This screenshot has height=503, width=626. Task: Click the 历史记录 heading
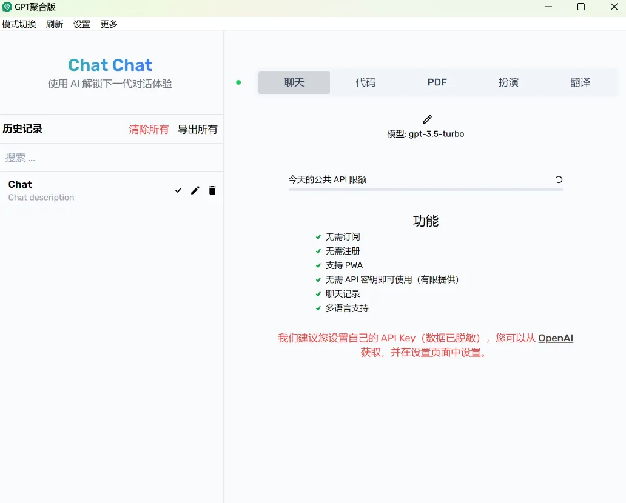coord(22,129)
